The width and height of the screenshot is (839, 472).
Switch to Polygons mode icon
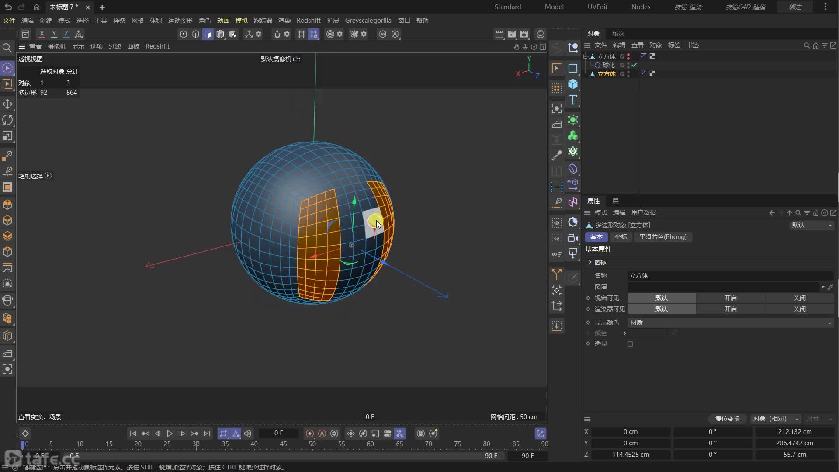coord(208,34)
